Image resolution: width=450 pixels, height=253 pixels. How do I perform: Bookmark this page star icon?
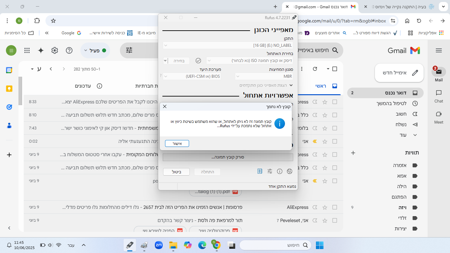coord(53,21)
